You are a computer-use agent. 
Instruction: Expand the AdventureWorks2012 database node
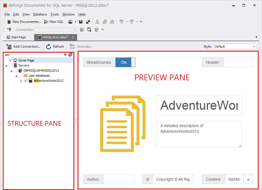21,81
